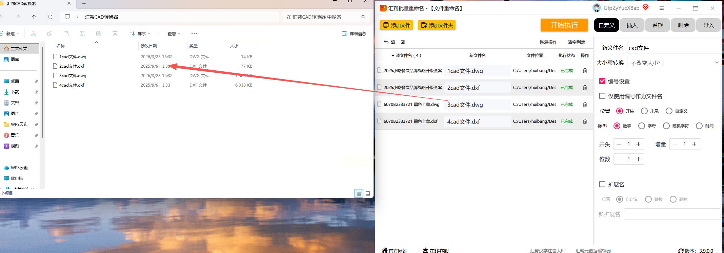Image resolution: width=724 pixels, height=253 pixels.
Task: Click the 新文件名 input field
Action: 673,48
